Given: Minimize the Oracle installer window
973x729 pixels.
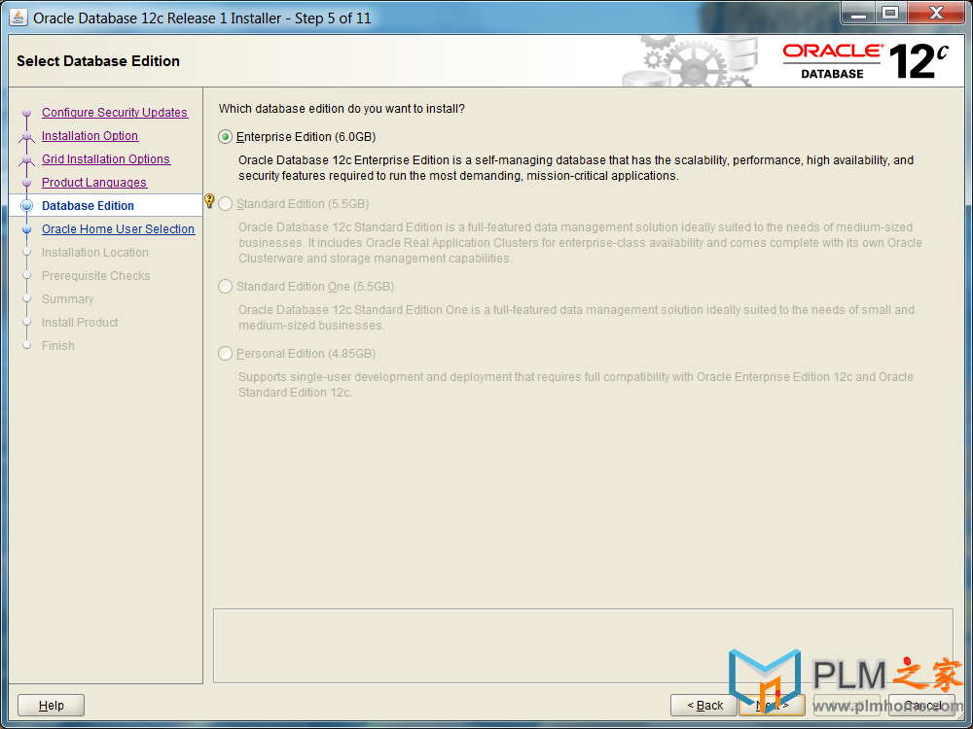Looking at the screenshot, I should click(x=858, y=14).
